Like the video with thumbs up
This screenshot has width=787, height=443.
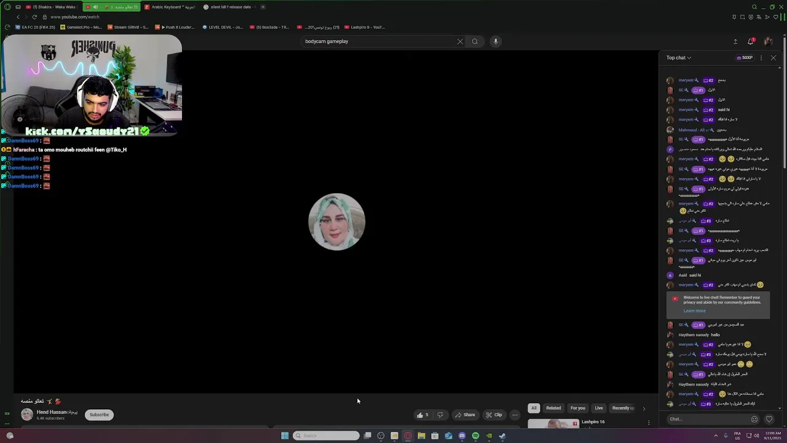click(422, 415)
